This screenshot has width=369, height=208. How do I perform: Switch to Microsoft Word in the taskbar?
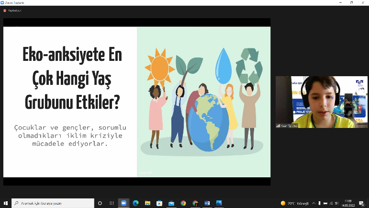point(207,203)
